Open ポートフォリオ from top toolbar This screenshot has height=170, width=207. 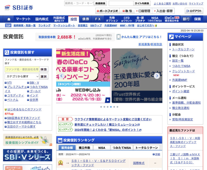107,11
